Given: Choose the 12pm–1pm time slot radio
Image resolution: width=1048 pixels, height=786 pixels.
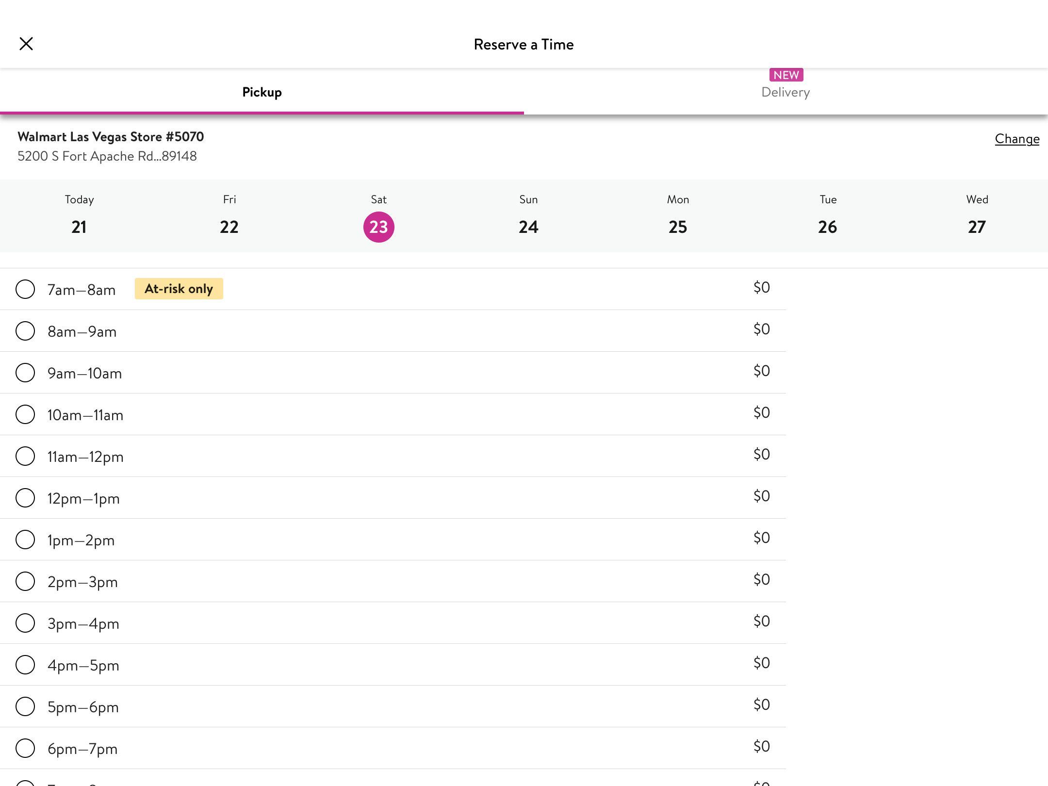Looking at the screenshot, I should 25,498.
